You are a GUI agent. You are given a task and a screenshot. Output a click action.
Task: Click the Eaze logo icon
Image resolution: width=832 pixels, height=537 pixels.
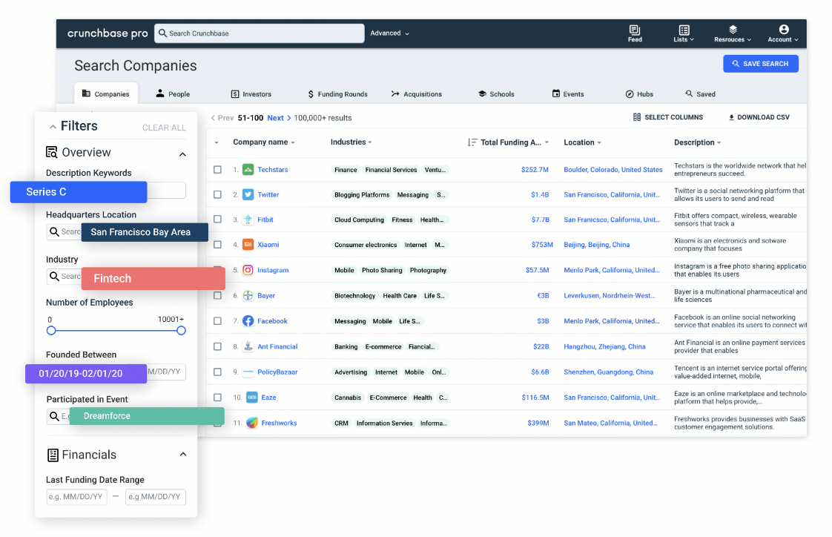click(x=252, y=398)
